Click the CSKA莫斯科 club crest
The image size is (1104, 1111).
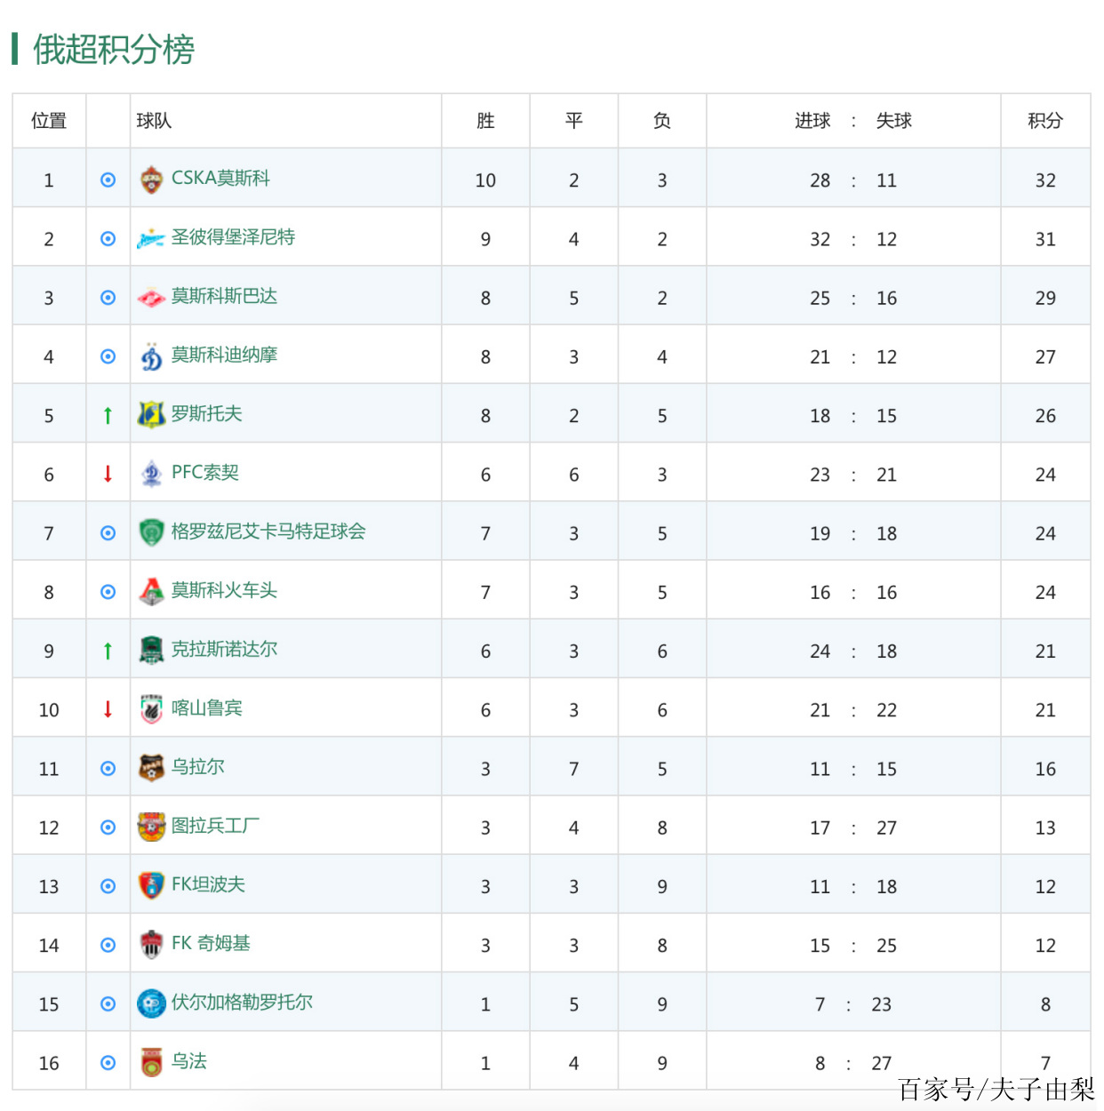pyautogui.click(x=152, y=180)
